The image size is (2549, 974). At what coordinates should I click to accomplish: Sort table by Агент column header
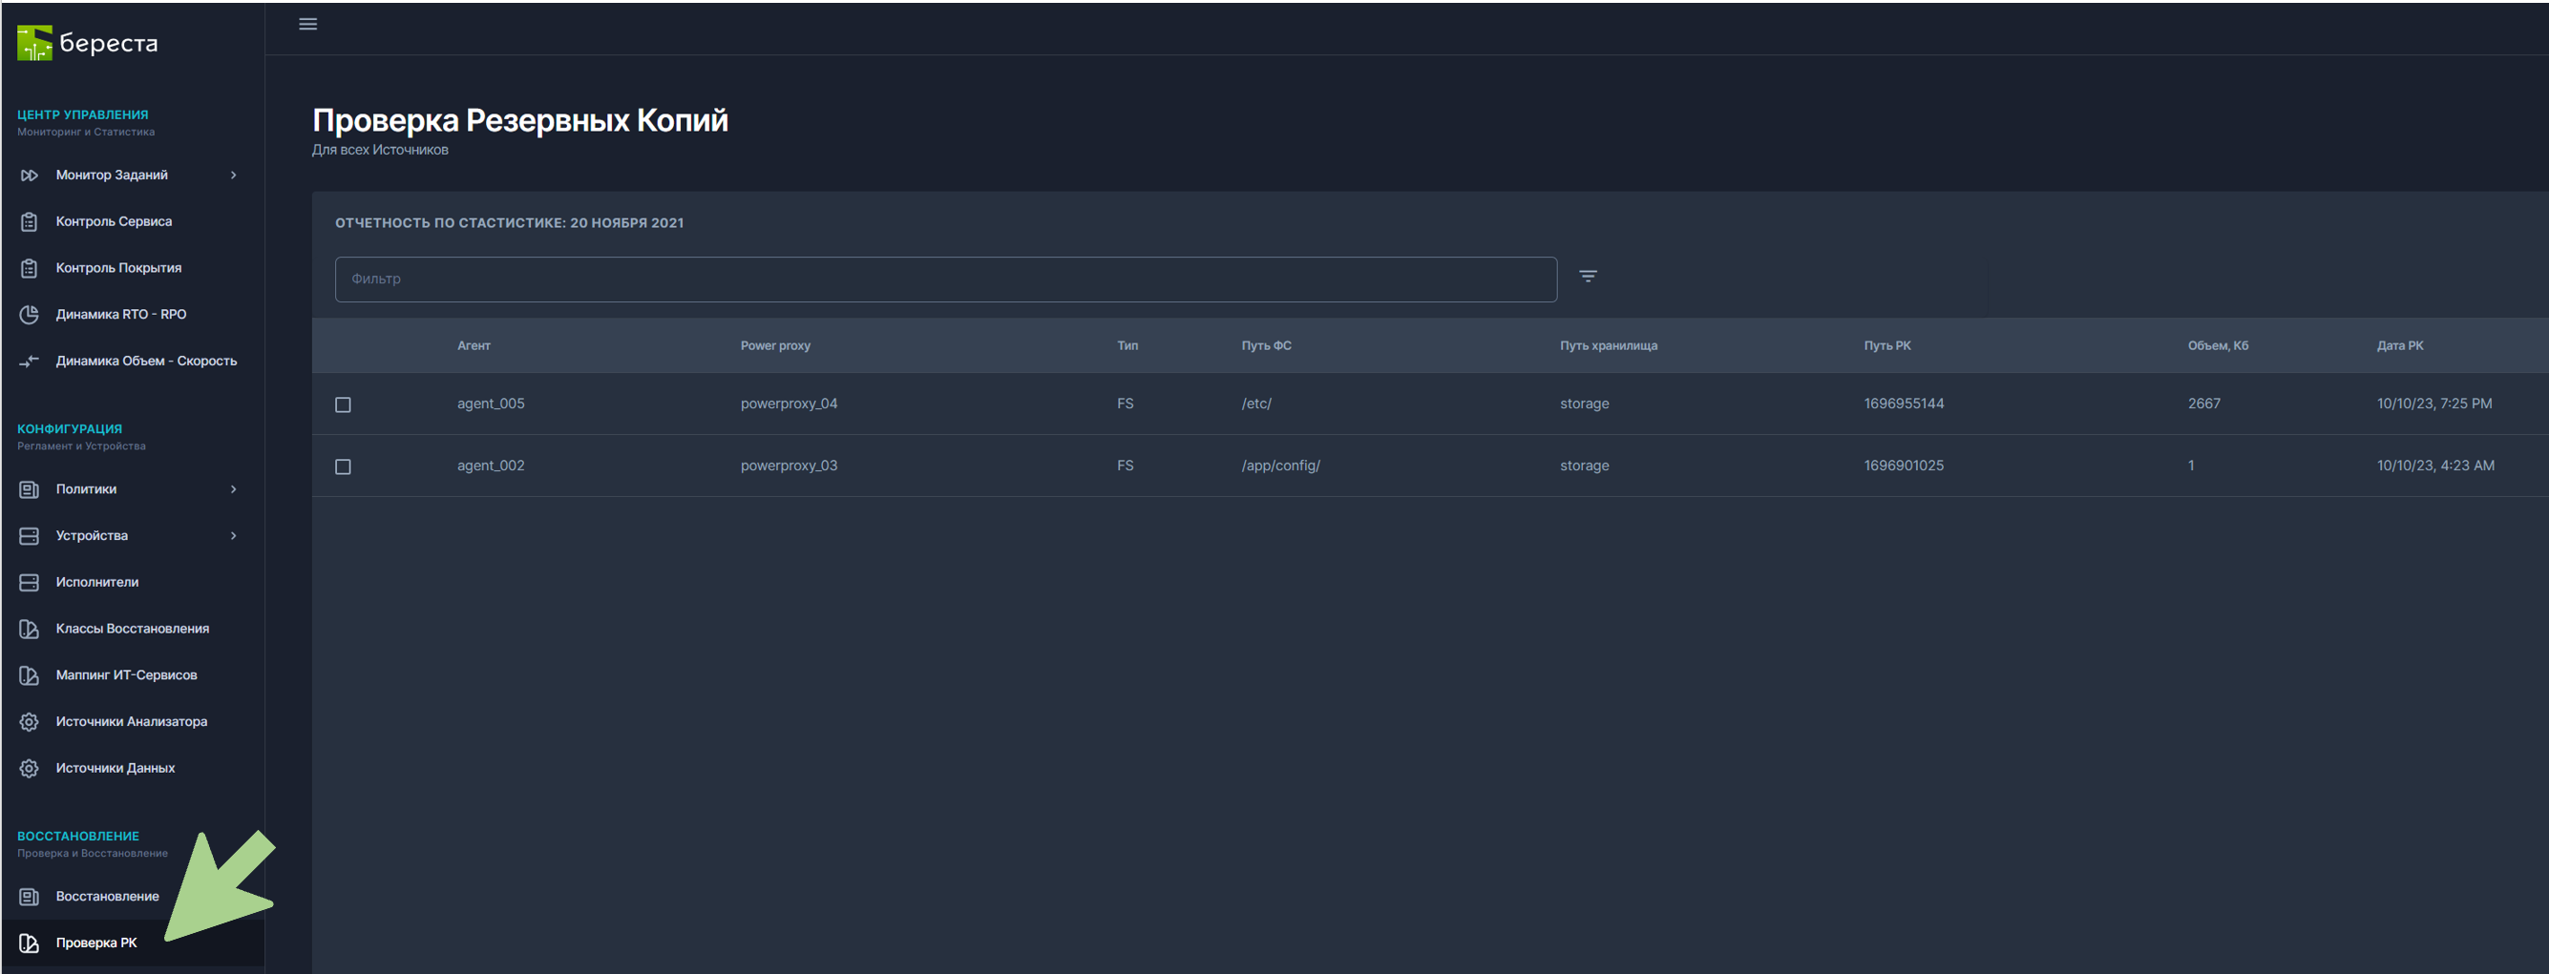click(x=473, y=346)
